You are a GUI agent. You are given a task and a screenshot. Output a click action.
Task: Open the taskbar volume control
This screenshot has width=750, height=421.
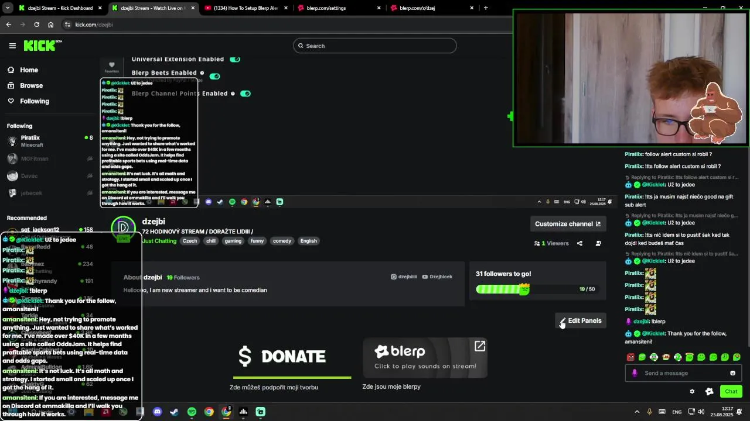pos(701,412)
